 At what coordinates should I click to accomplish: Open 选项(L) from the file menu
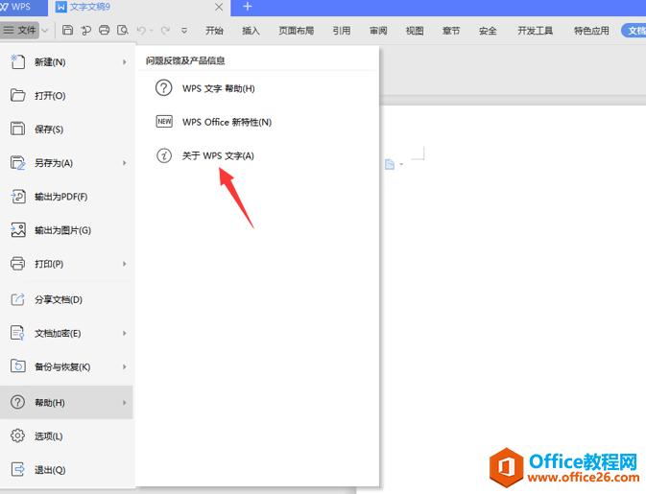tap(66, 435)
